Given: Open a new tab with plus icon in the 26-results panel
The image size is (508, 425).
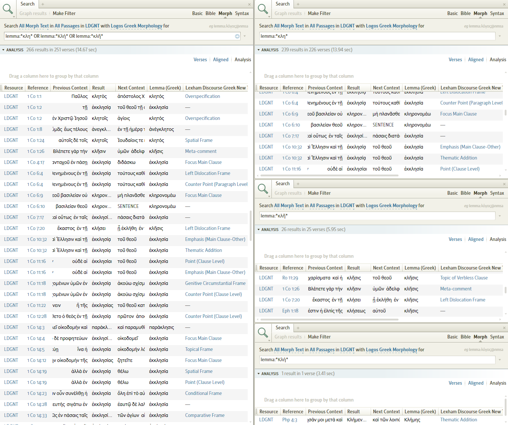Looking at the screenshot, I should 298,184.
